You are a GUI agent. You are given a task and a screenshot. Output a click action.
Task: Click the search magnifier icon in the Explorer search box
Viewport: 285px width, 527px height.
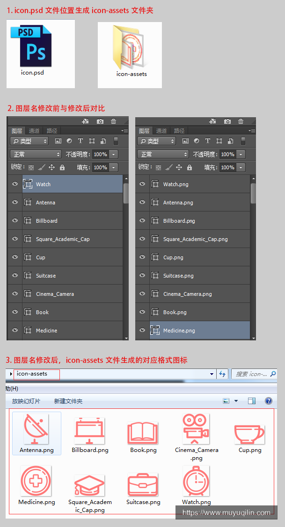273,373
